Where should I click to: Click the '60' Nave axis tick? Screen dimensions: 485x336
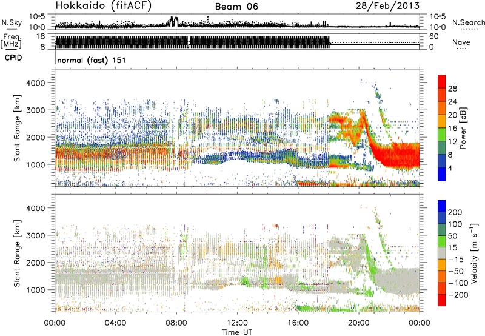coord(434,36)
